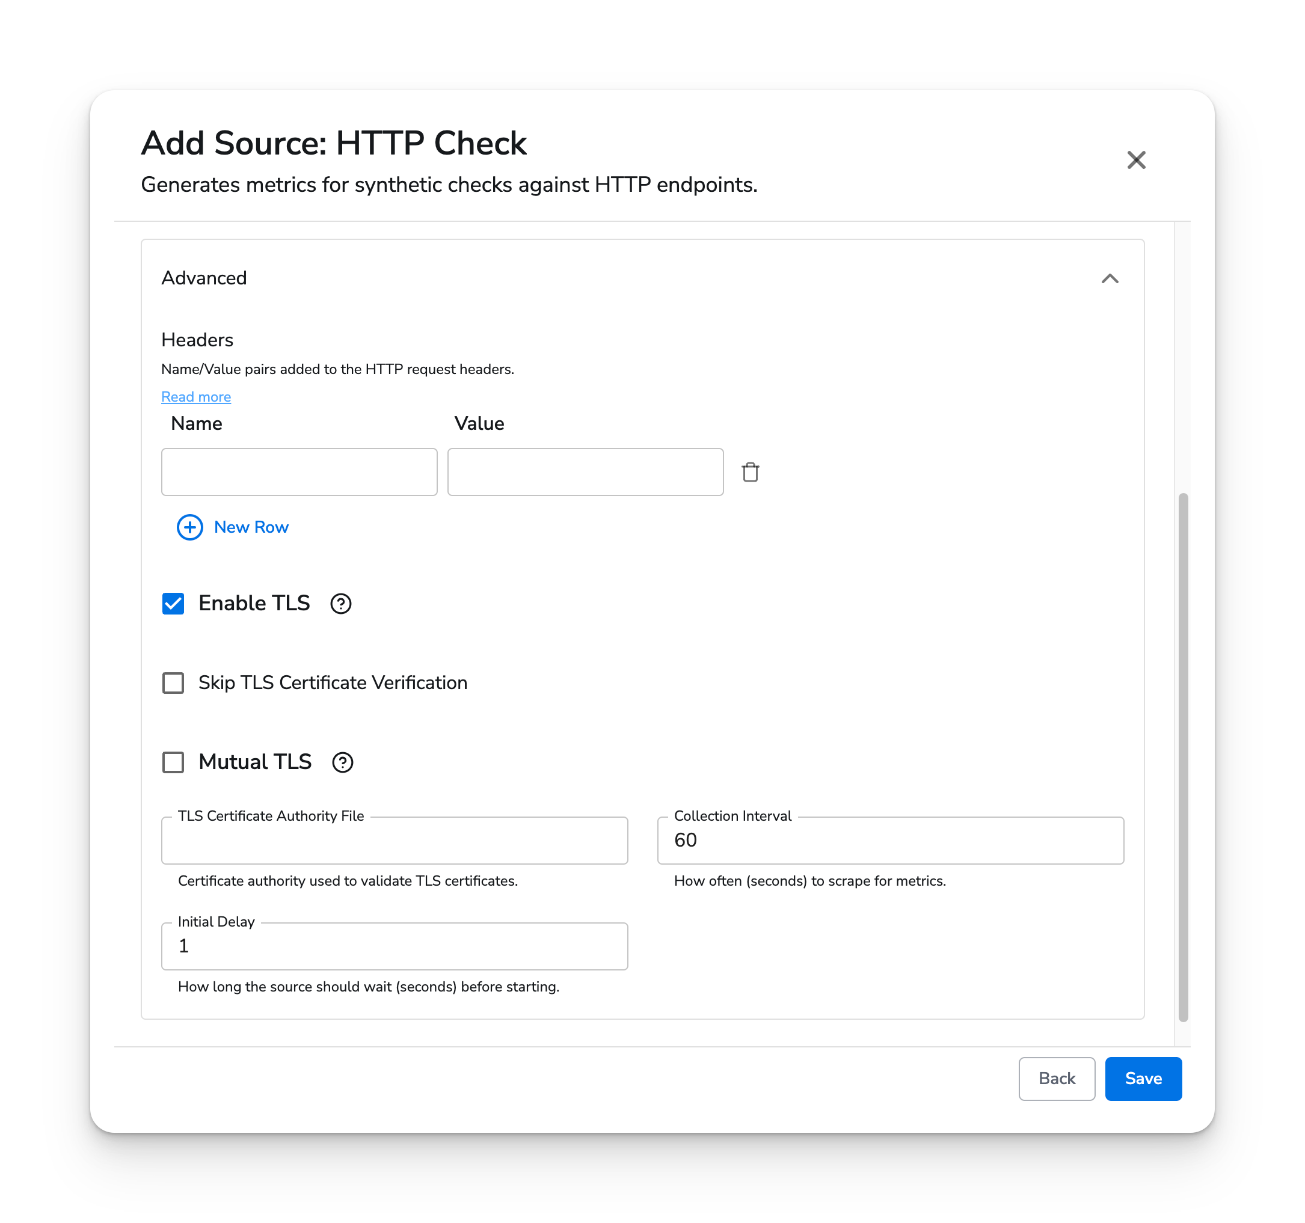Click the trash icon to delete header row

click(751, 472)
